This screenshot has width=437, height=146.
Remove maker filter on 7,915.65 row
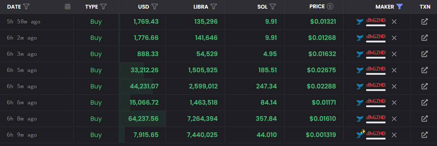394,135
